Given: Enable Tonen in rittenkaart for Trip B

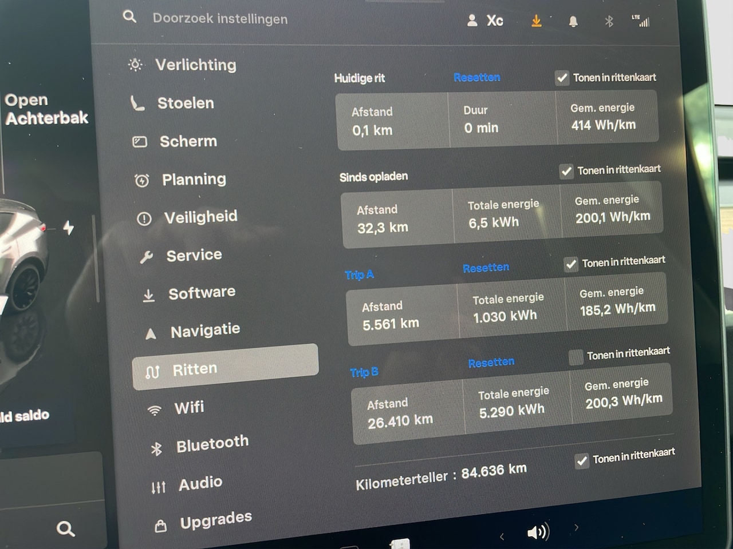Looking at the screenshot, I should coord(576,357).
